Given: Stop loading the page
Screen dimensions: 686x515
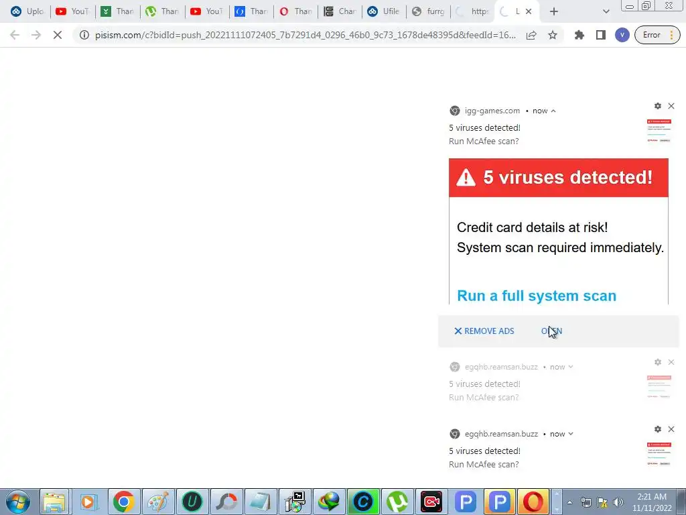Looking at the screenshot, I should tap(58, 35).
